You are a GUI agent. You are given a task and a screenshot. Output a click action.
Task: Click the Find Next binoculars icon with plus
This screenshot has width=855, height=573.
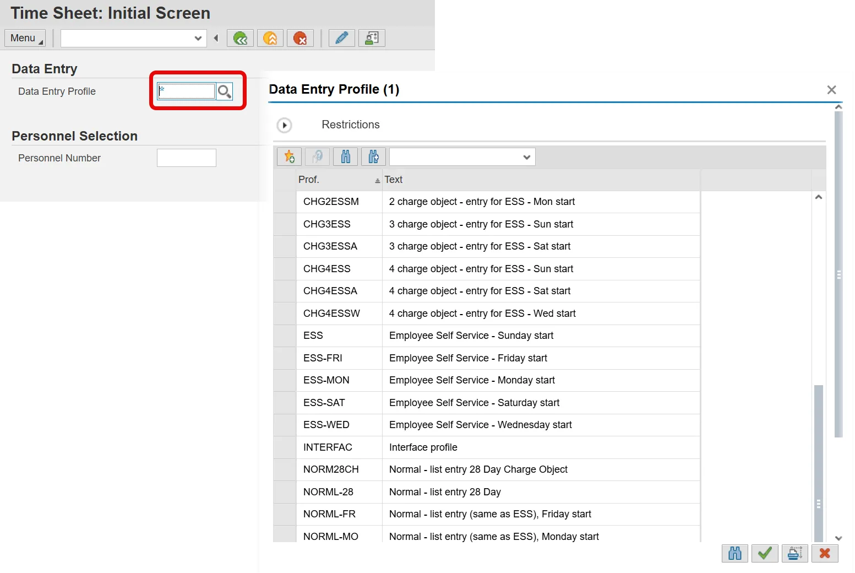tap(373, 157)
